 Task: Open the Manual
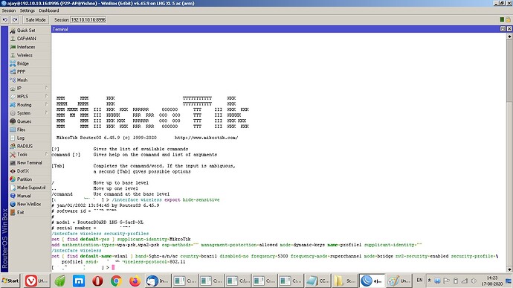point(24,196)
